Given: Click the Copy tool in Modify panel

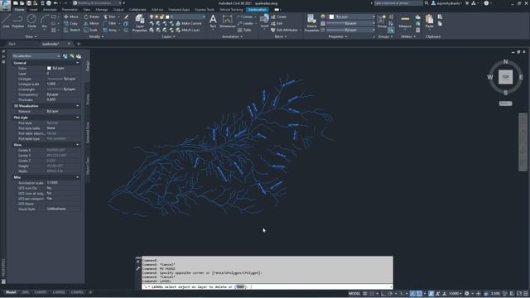Looking at the screenshot, I should coord(70,23).
